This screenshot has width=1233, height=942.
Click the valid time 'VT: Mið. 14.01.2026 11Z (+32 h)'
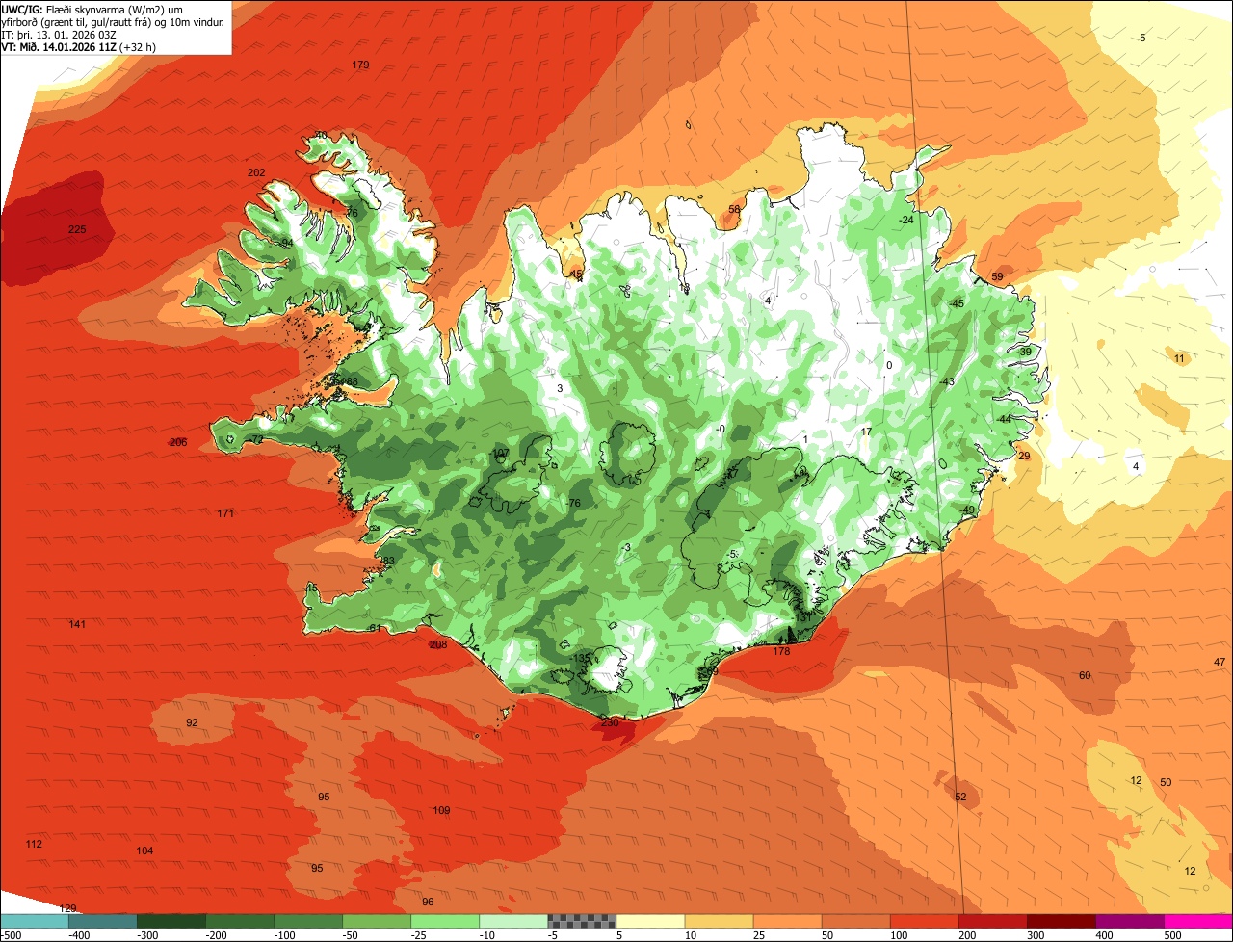tap(79, 47)
